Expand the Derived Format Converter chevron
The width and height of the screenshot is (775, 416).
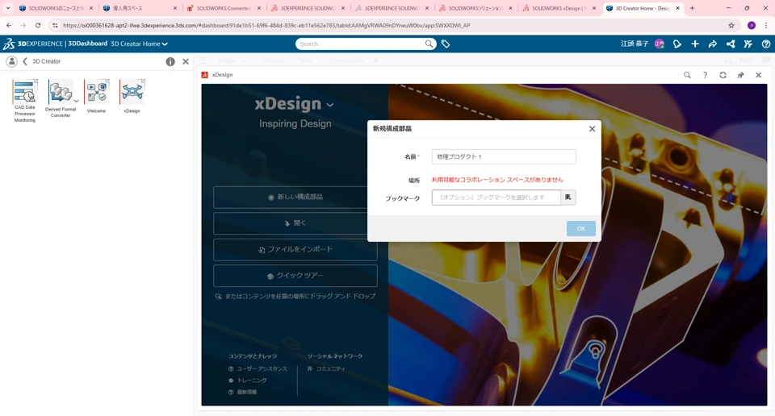pyautogui.click(x=76, y=101)
